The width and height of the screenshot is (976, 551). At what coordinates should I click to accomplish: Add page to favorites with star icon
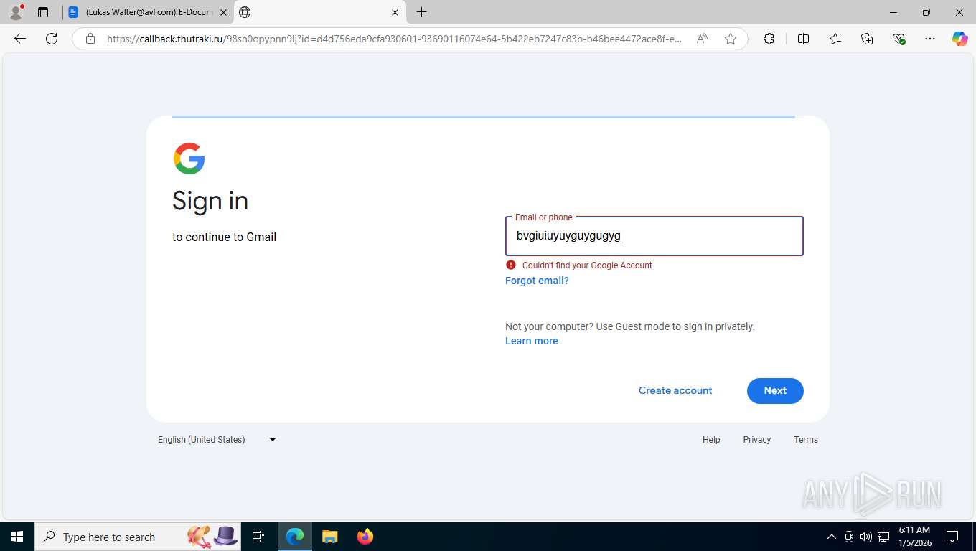pos(731,39)
